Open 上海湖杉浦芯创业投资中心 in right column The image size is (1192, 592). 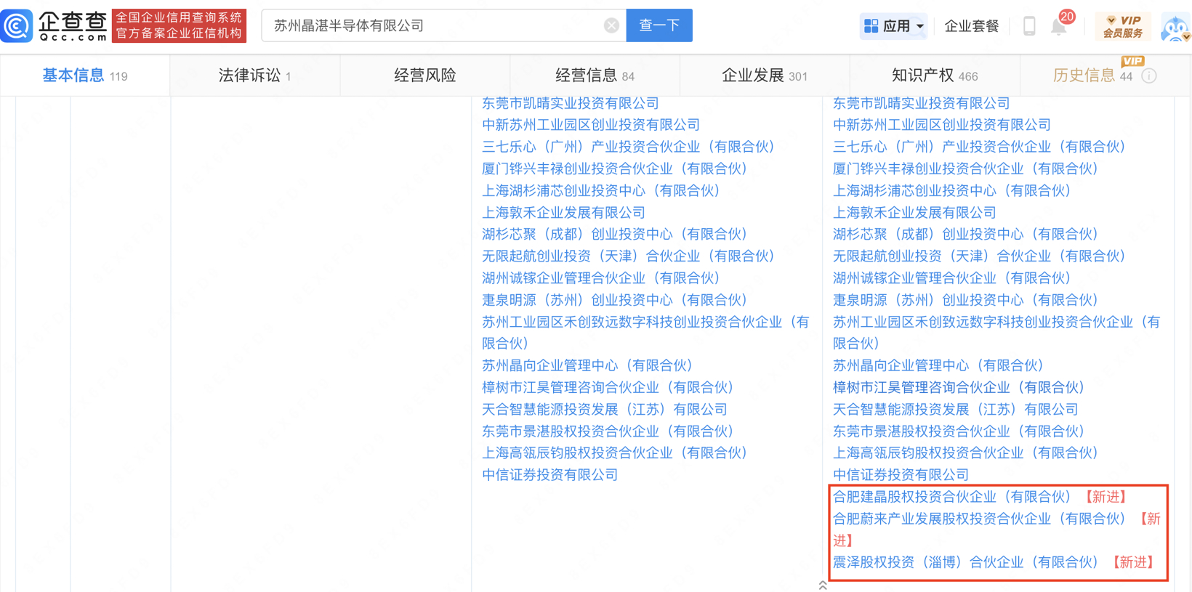(x=952, y=190)
